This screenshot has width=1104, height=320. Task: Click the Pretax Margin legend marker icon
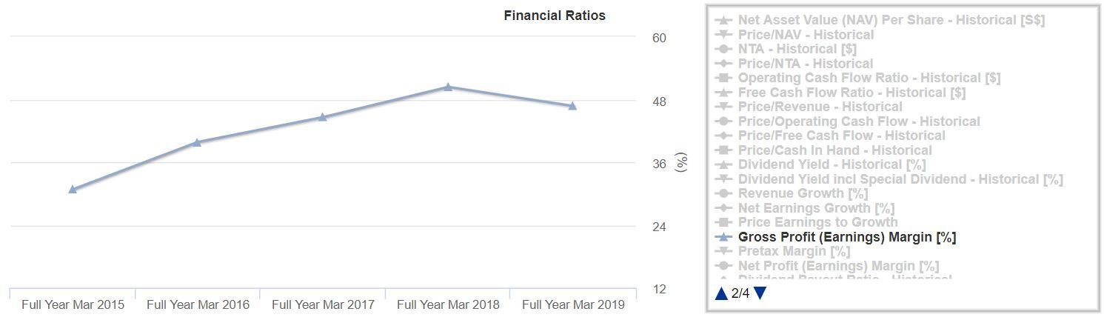coord(723,252)
